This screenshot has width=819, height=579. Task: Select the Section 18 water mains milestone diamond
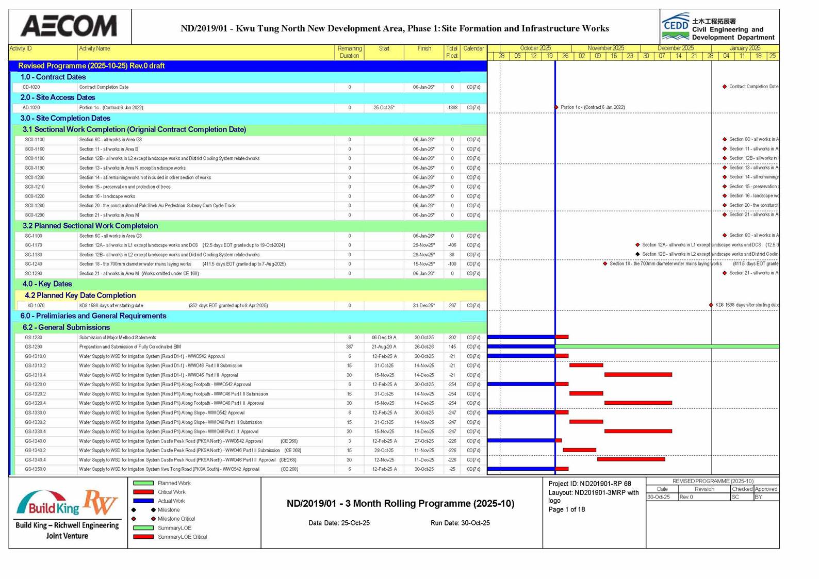pyautogui.click(x=605, y=263)
